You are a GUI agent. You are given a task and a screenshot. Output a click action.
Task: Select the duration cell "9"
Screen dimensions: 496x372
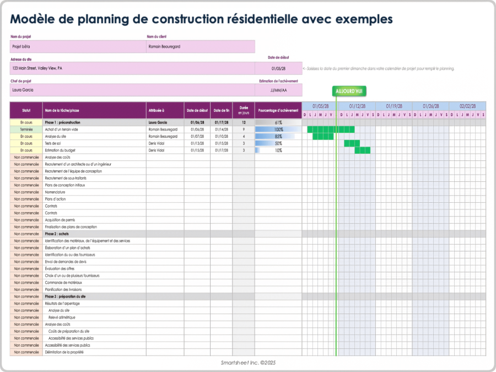[x=244, y=130]
